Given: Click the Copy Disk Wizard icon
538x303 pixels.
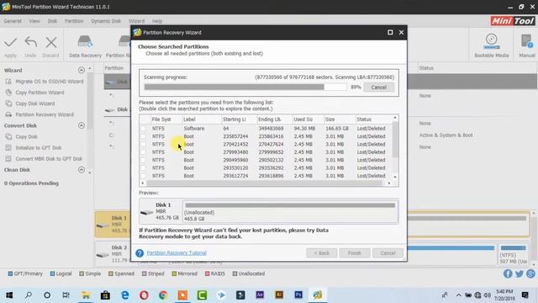Looking at the screenshot, I should [x=8, y=104].
